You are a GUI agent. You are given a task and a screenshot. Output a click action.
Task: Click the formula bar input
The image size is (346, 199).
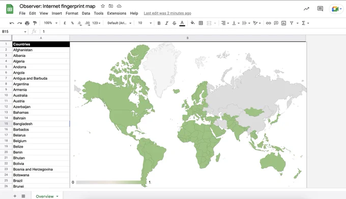click(x=194, y=31)
